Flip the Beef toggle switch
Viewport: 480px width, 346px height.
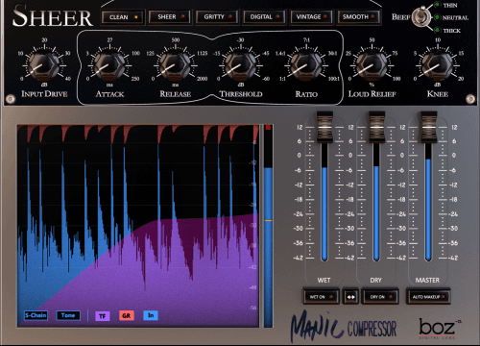coord(421,16)
